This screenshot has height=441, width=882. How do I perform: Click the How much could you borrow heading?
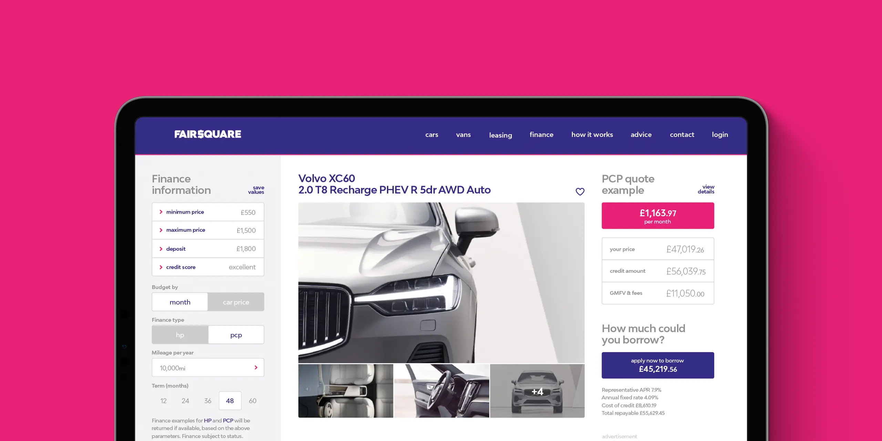(x=644, y=334)
